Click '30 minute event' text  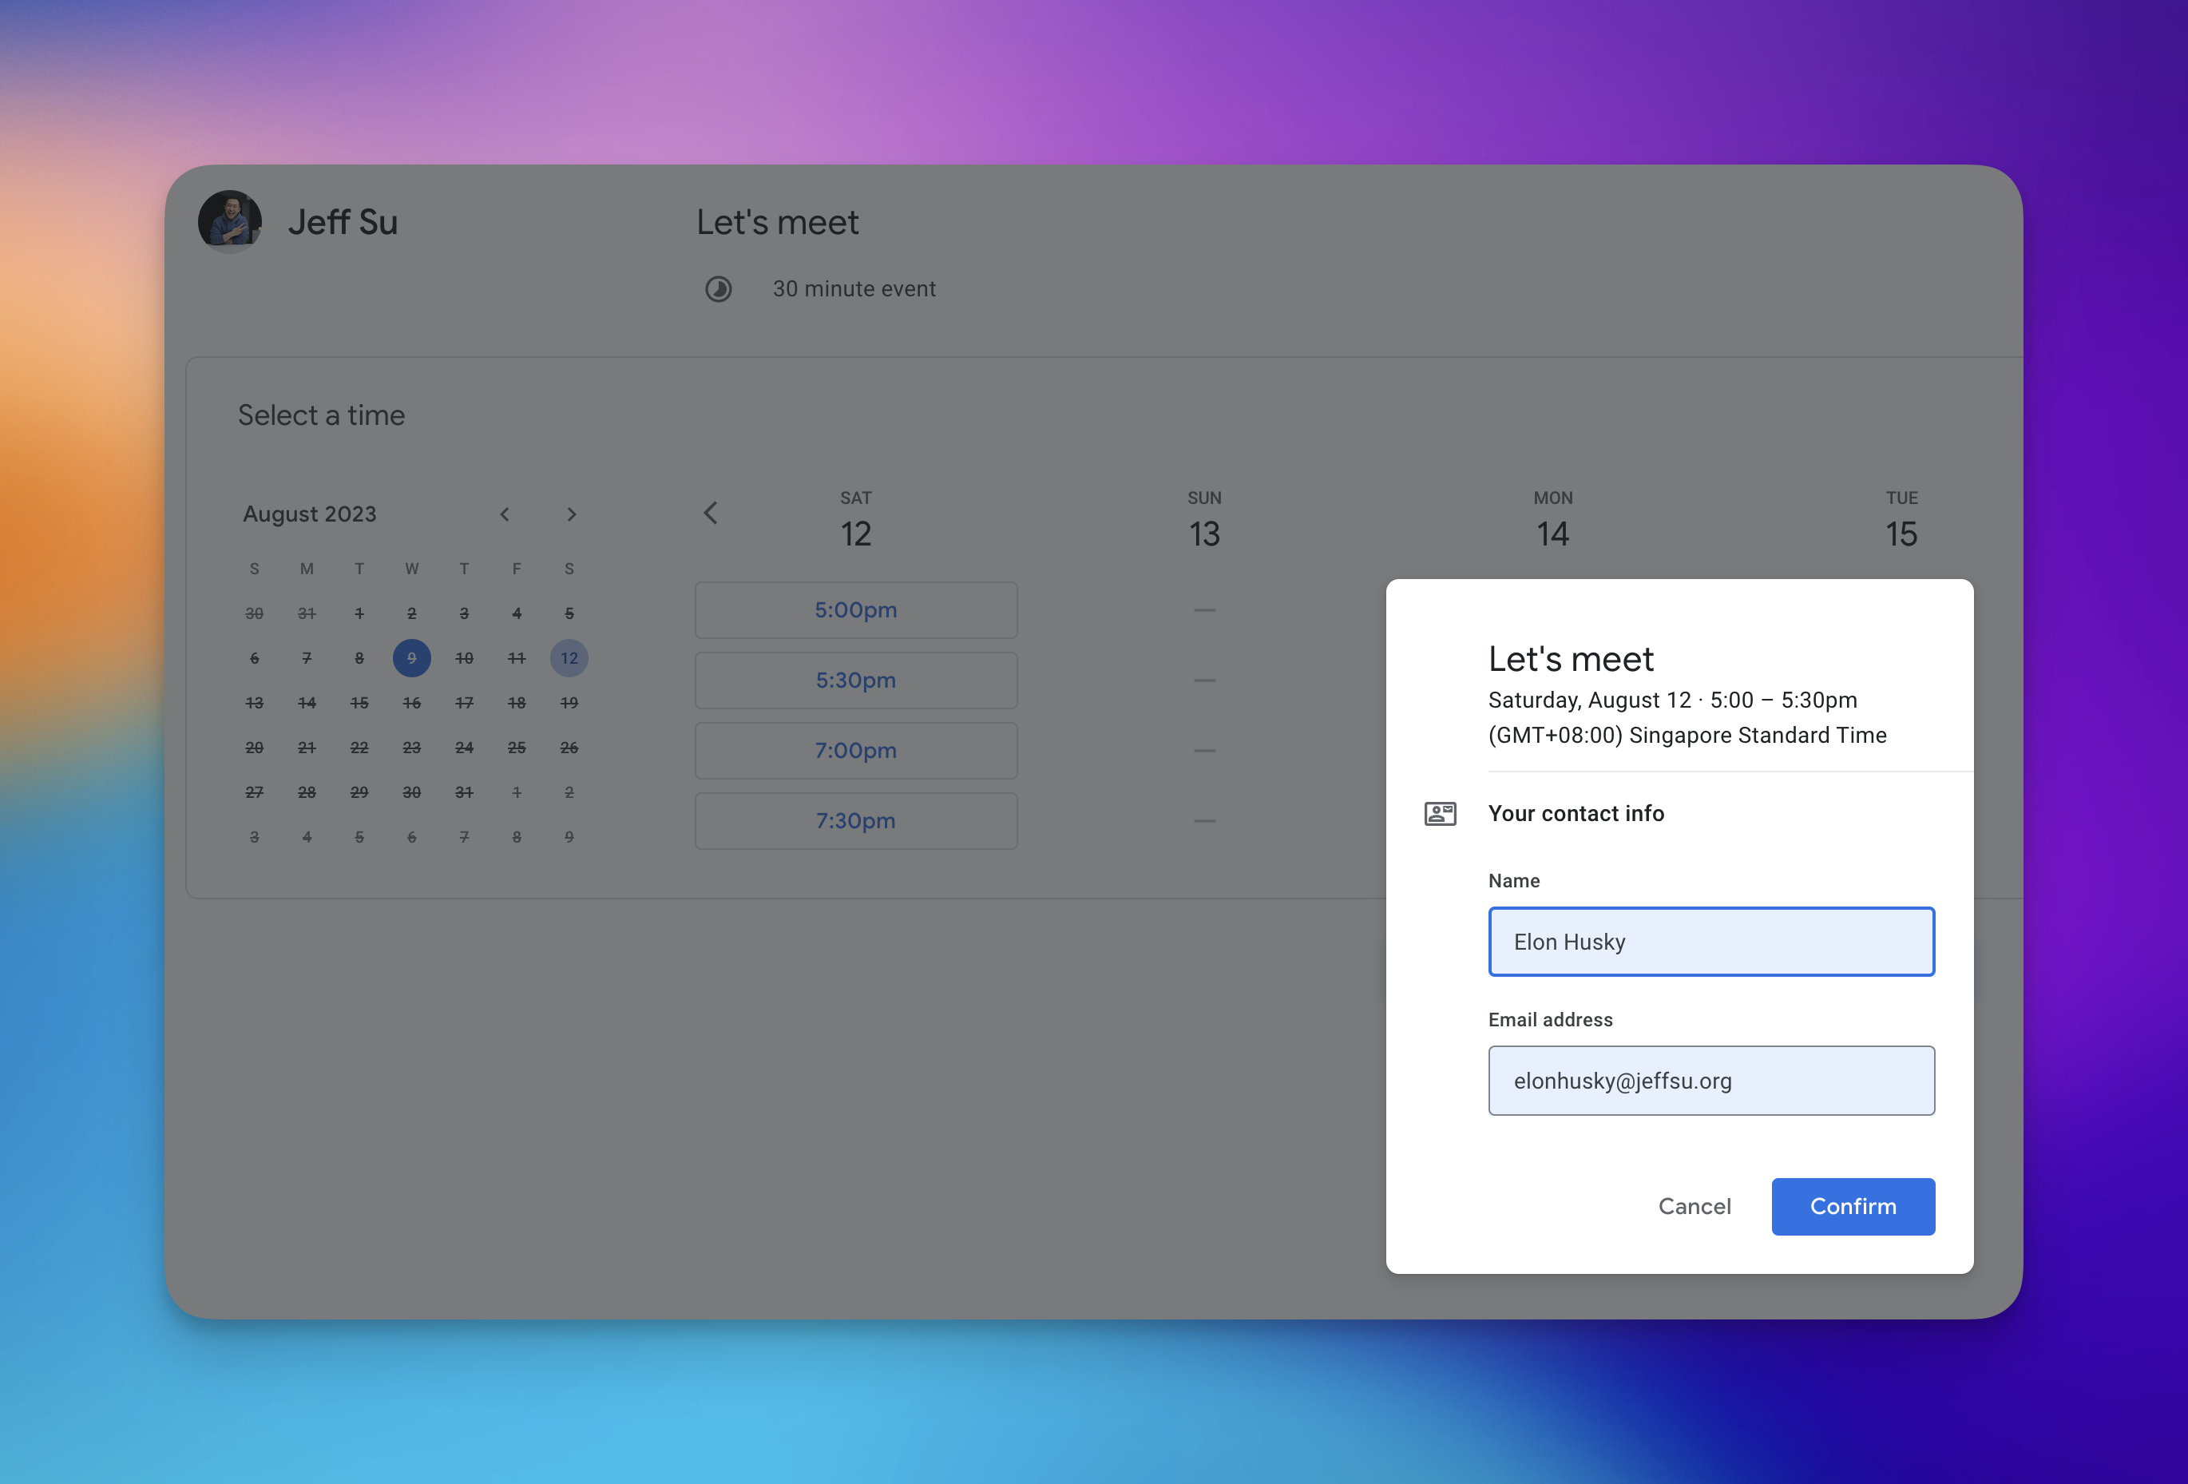pos(854,289)
